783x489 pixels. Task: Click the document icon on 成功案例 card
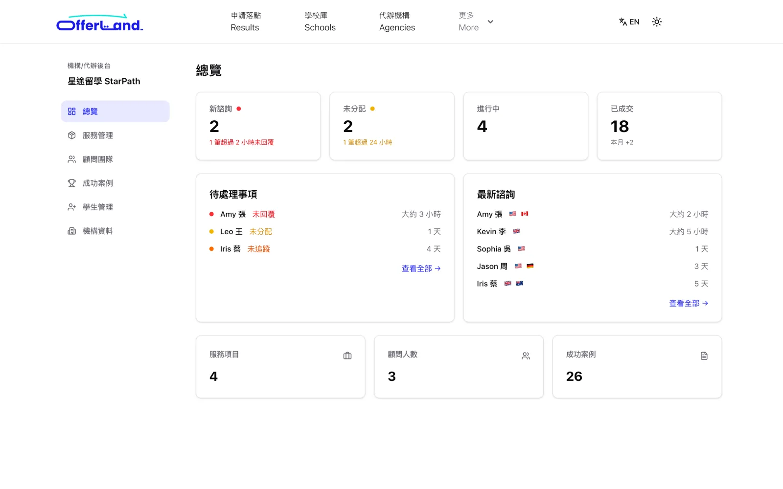pyautogui.click(x=704, y=356)
